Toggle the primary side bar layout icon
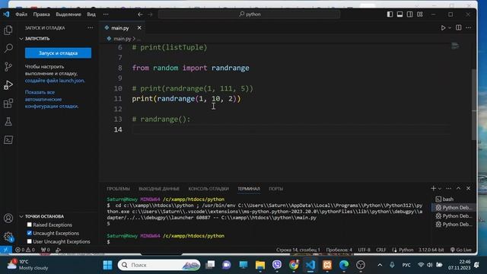The width and height of the screenshot is (487, 274). coord(390,14)
